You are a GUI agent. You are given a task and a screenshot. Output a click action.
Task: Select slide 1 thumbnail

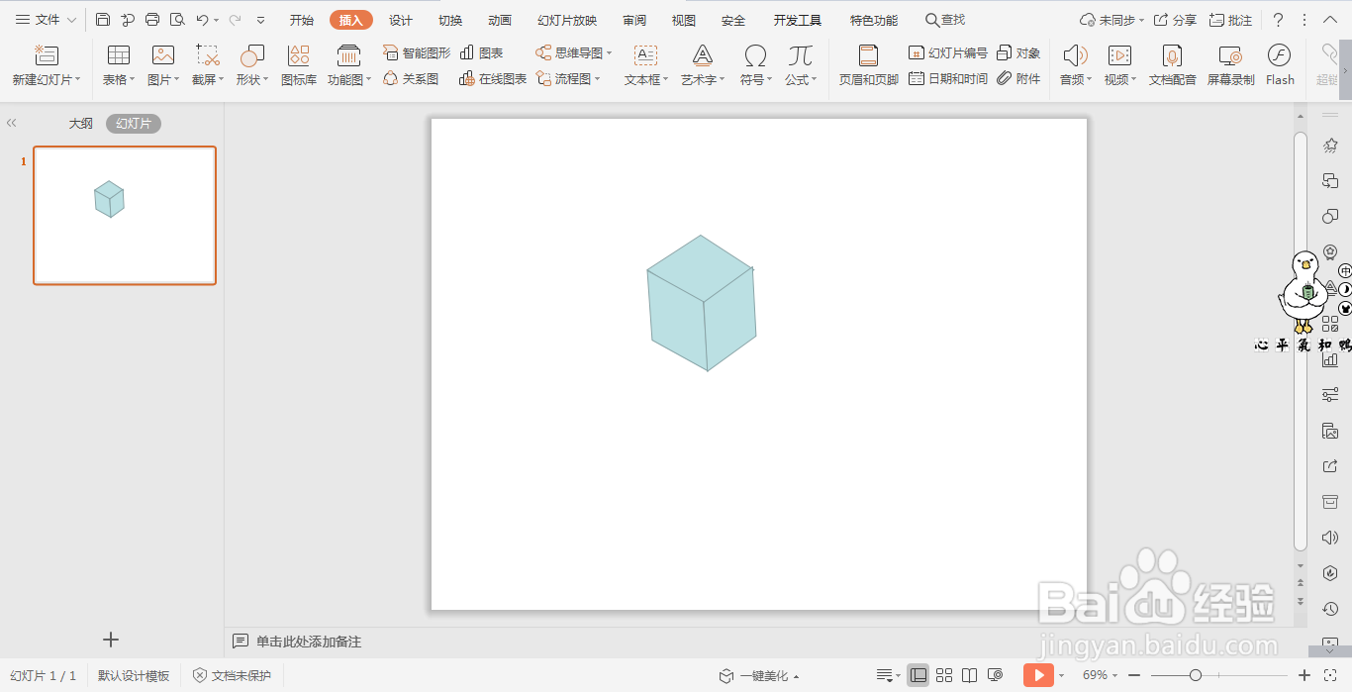(x=125, y=216)
